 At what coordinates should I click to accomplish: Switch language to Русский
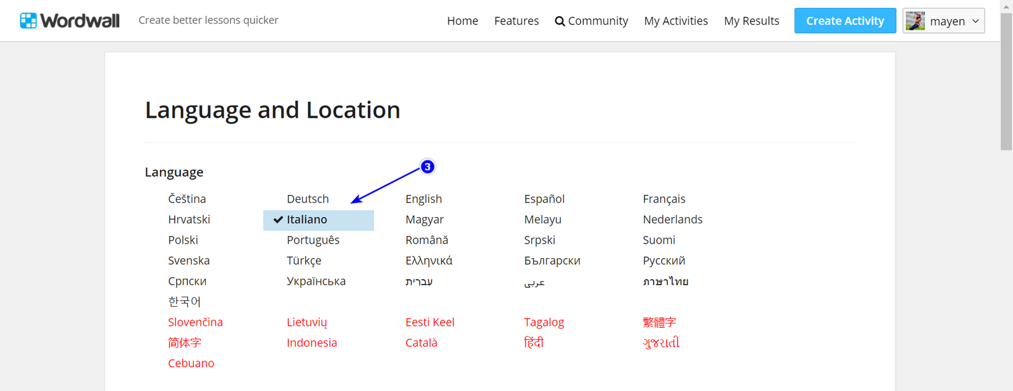coord(664,261)
